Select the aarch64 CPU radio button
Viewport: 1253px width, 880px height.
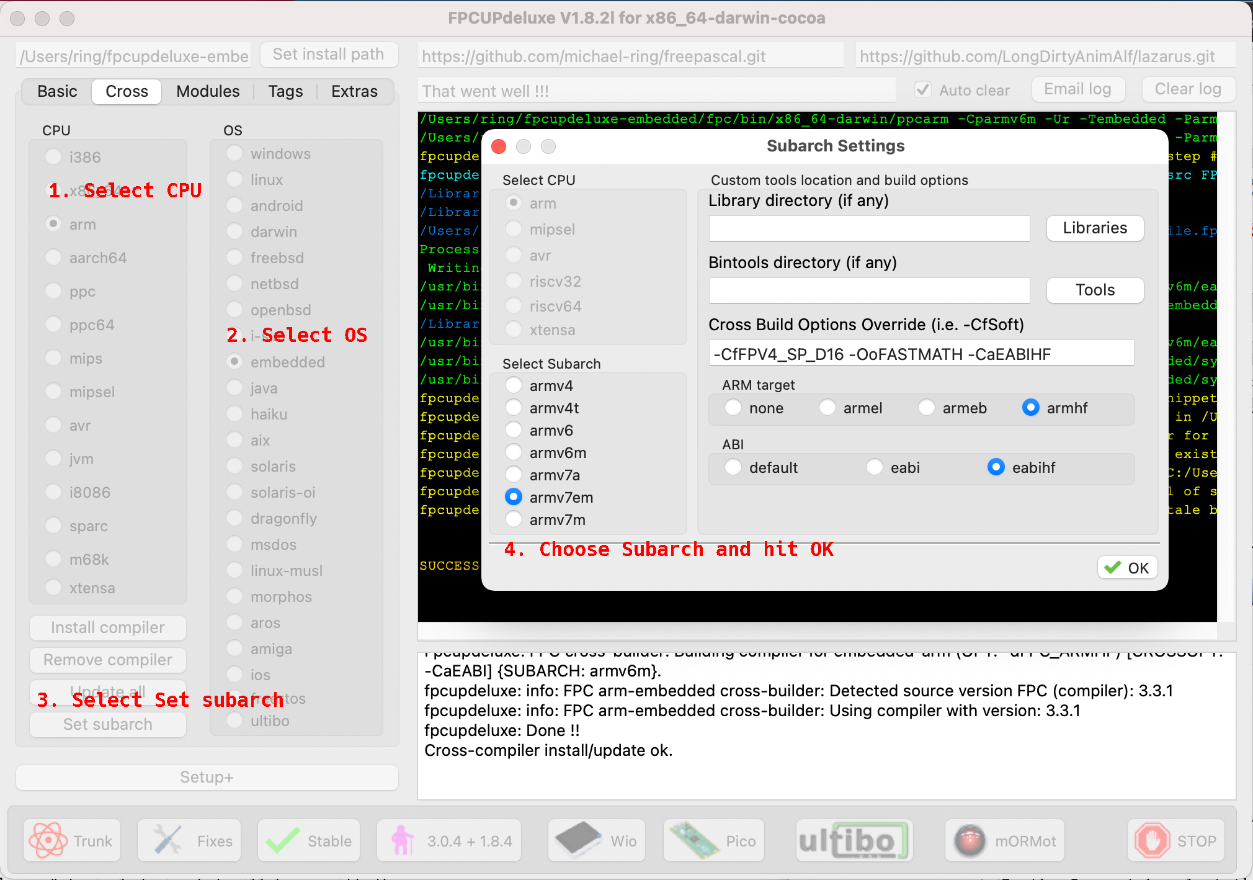coord(53,257)
